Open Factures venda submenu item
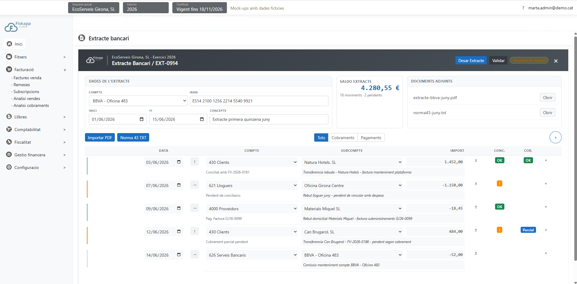577x284 pixels. [x=27, y=78]
